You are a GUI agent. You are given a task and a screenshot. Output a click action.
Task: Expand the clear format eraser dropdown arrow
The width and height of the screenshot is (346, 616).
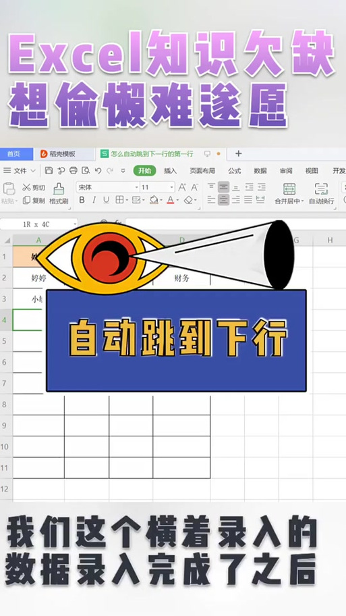[196, 201]
